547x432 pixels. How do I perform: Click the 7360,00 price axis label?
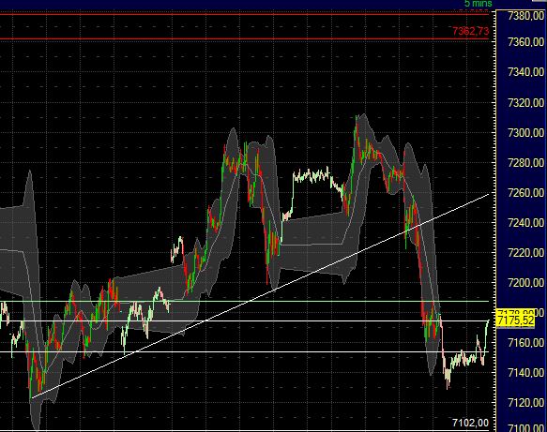526,42
